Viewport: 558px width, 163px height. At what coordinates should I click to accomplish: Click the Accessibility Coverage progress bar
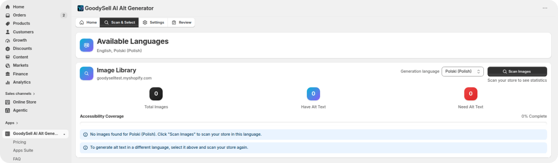[x=313, y=123]
